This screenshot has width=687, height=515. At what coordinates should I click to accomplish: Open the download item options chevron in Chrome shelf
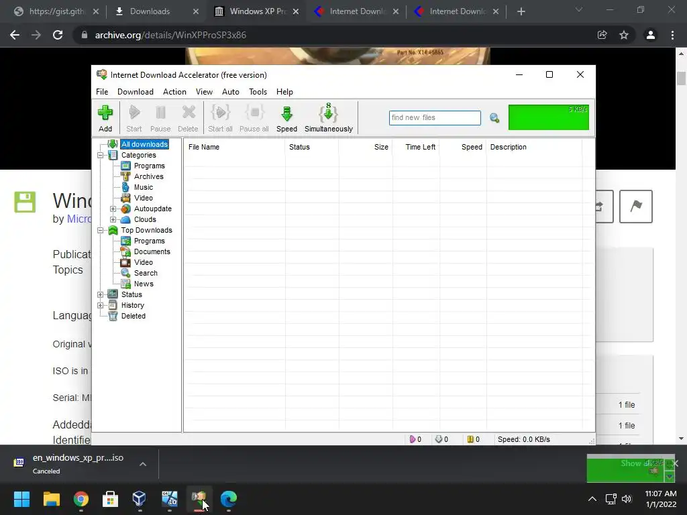click(143, 464)
